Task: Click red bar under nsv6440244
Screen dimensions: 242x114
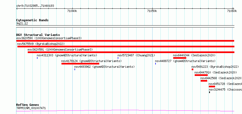Action: [x=180, y=58]
